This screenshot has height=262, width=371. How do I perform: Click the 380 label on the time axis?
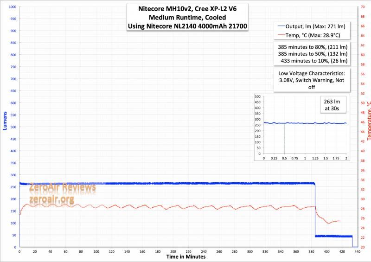tap(311, 252)
